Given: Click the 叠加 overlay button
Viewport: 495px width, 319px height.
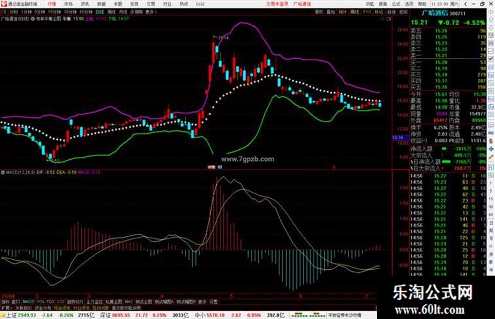Looking at the screenshot, I should point(331,12).
